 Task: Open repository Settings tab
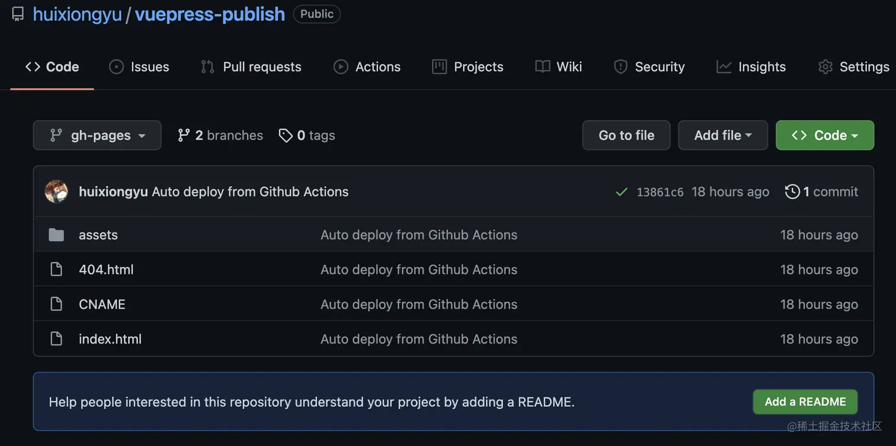tap(853, 67)
